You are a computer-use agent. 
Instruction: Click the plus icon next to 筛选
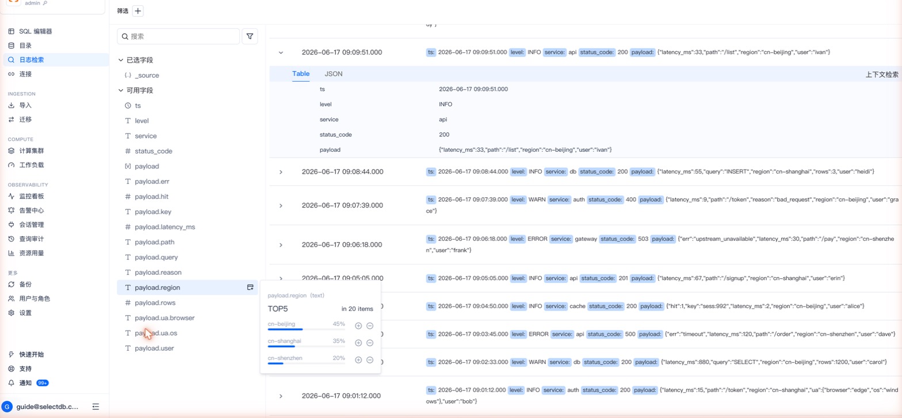[138, 11]
